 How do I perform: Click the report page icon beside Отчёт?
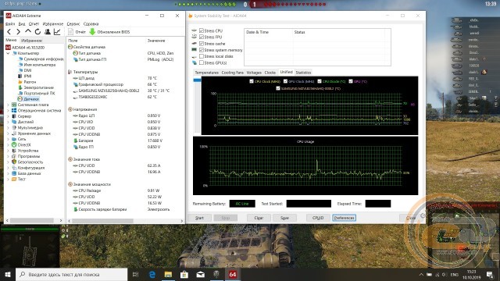point(70,31)
